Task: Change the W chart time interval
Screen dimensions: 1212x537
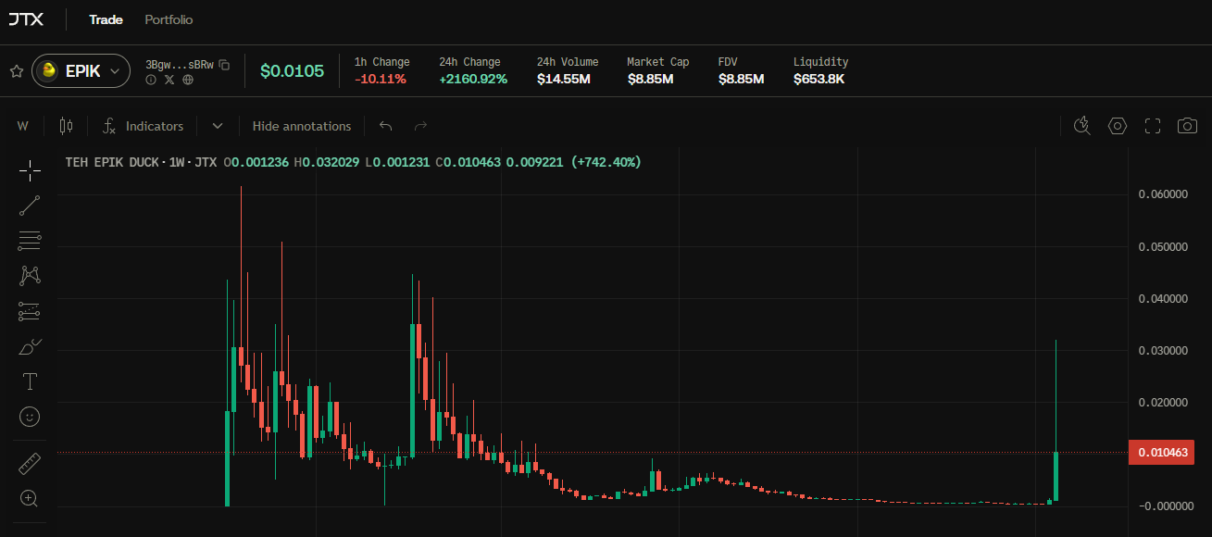Action: [22, 126]
